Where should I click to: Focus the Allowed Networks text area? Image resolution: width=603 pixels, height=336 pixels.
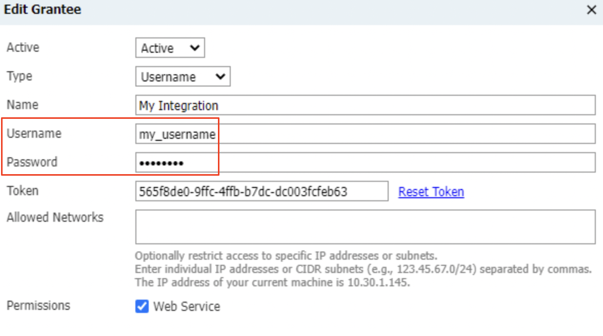365,226
